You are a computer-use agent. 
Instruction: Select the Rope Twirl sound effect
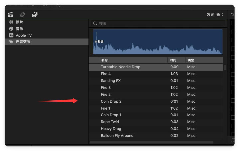coord(156,122)
